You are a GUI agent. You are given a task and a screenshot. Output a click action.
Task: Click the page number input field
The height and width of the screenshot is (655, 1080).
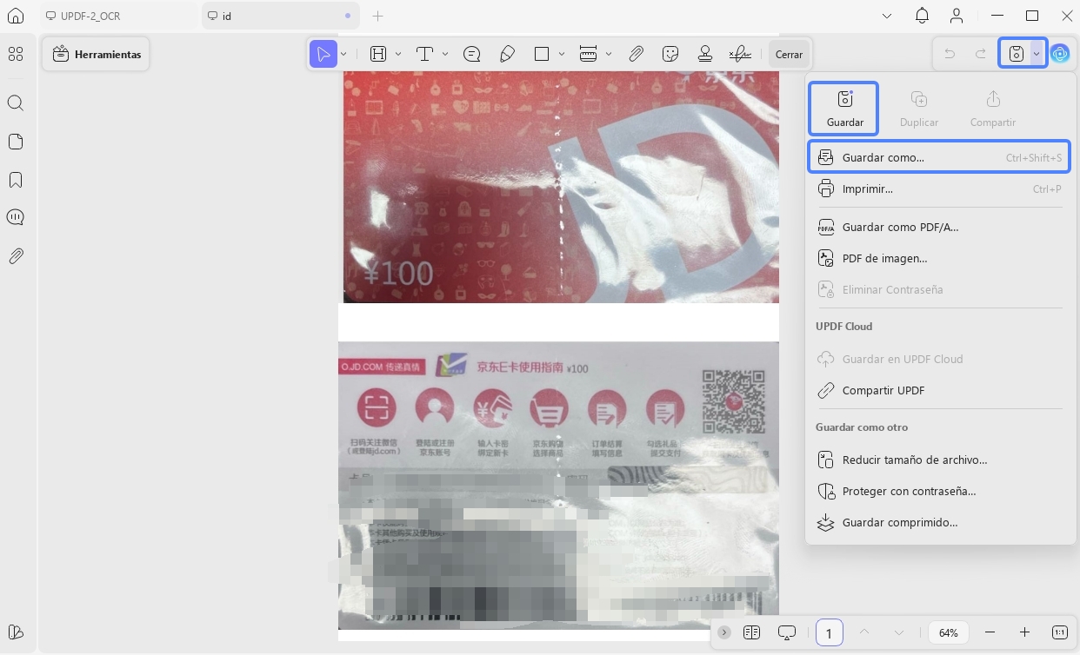pos(829,632)
